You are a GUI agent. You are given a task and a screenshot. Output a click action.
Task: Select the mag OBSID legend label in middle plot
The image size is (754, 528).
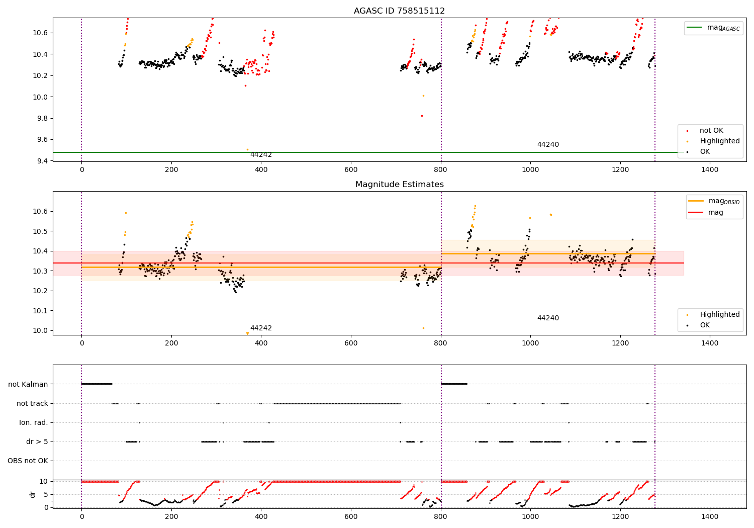coord(724,201)
